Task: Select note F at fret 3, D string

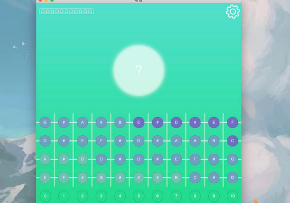Action: (x=101, y=141)
